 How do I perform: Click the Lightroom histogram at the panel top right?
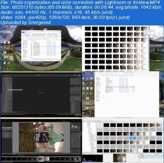point(75,126)
